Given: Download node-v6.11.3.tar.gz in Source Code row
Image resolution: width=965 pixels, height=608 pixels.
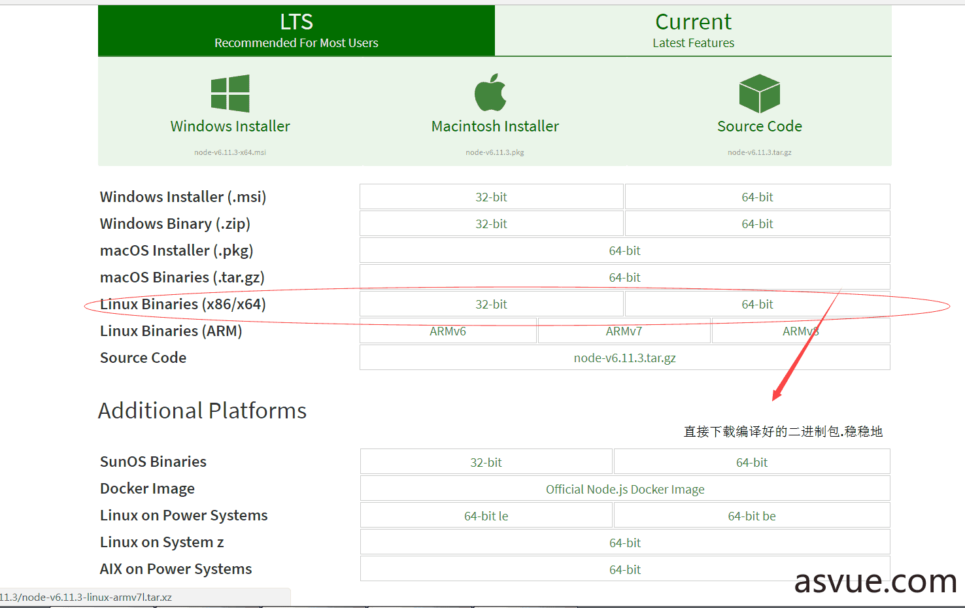Looking at the screenshot, I should 624,358.
